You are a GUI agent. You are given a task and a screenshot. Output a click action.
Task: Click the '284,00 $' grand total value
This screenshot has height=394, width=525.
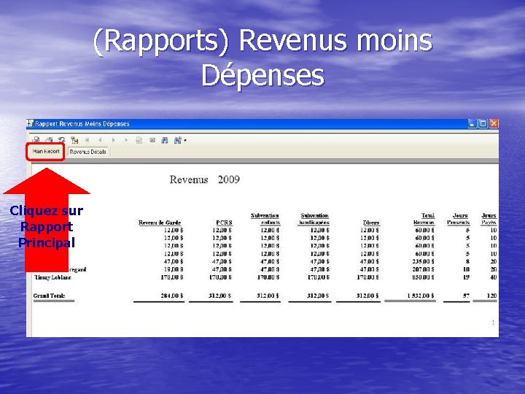click(172, 295)
